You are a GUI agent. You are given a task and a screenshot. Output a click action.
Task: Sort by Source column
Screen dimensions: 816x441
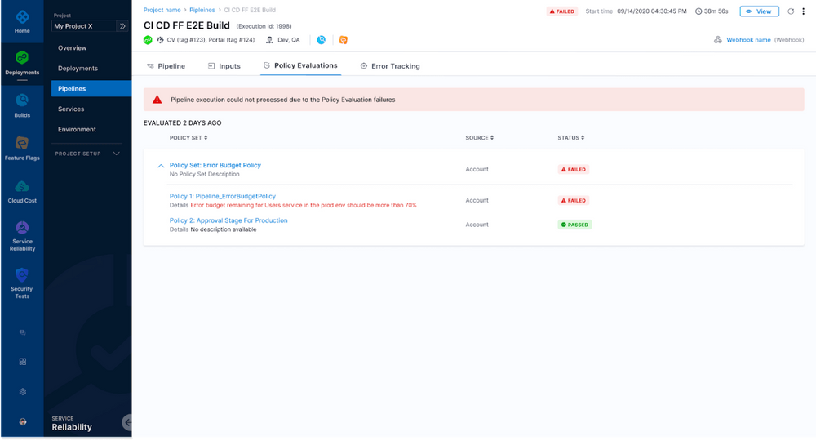click(479, 138)
